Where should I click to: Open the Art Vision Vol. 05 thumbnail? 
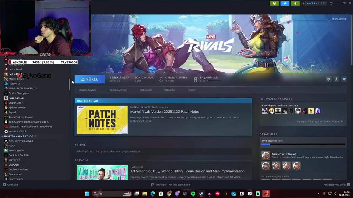pos(102,172)
